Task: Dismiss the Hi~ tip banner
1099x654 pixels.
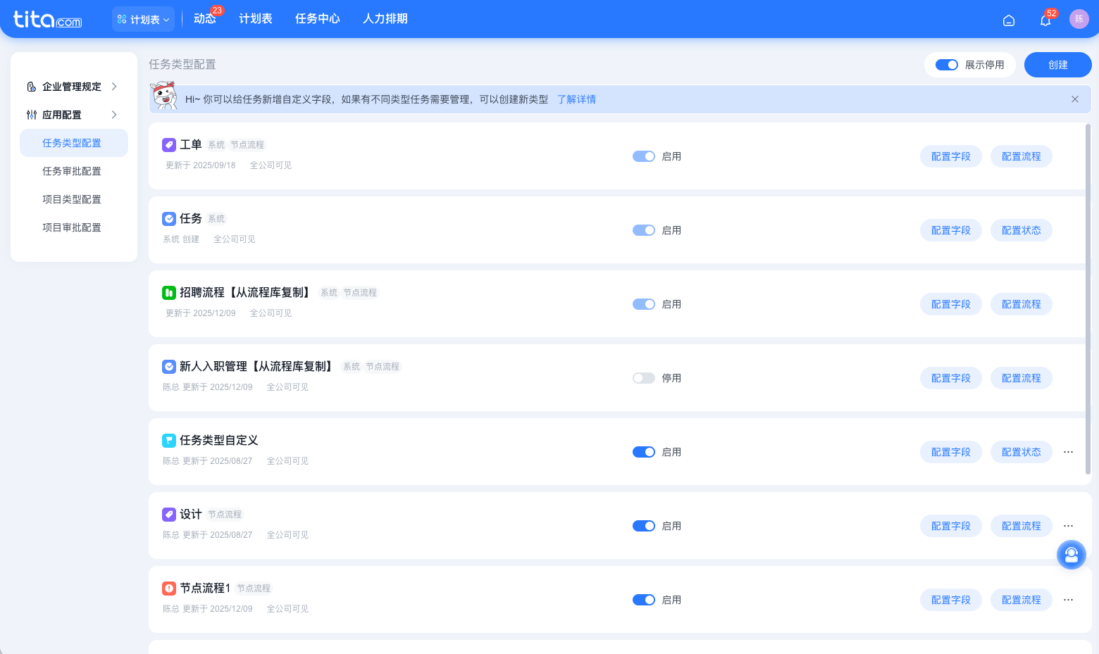Action: (1075, 99)
